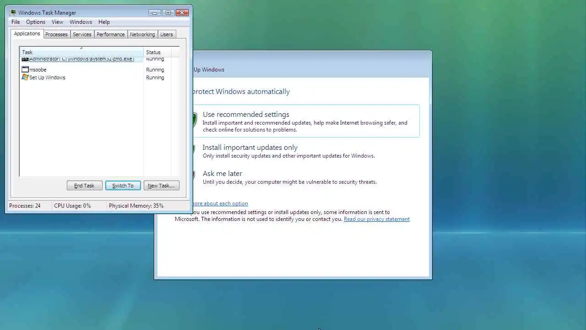Open the View menu in Task Manager
Screen dimensions: 586x330
pyautogui.click(x=57, y=22)
